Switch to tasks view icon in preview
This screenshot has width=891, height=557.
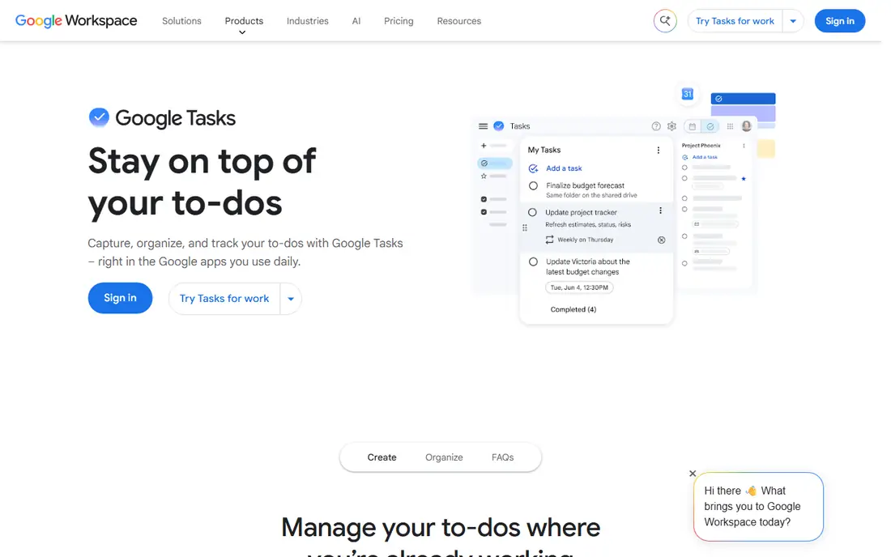point(710,126)
